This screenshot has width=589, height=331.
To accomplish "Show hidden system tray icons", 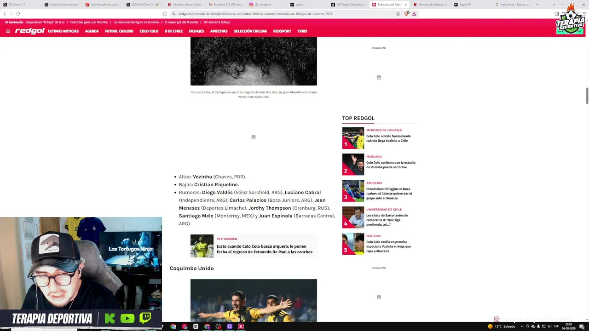I will pos(522,326).
